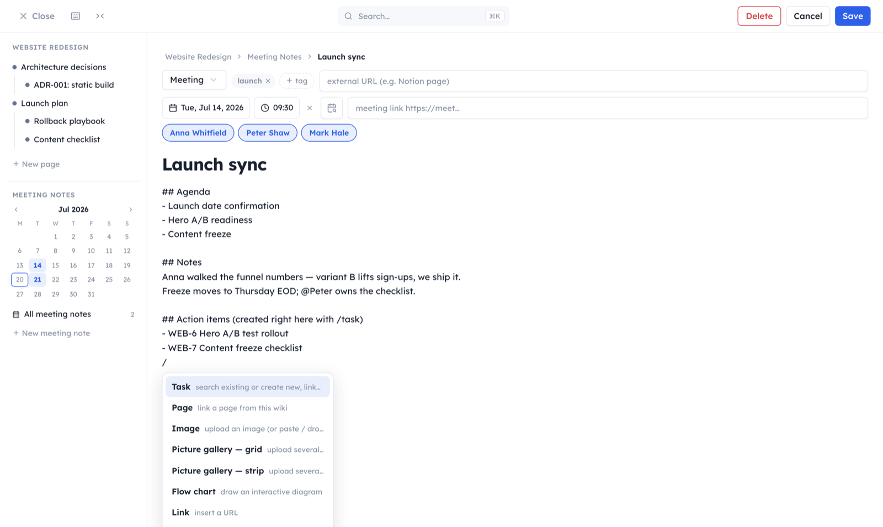Screen dimensions: 883x527
Task: Open the Website Redesign breadcrumb
Action: [198, 57]
